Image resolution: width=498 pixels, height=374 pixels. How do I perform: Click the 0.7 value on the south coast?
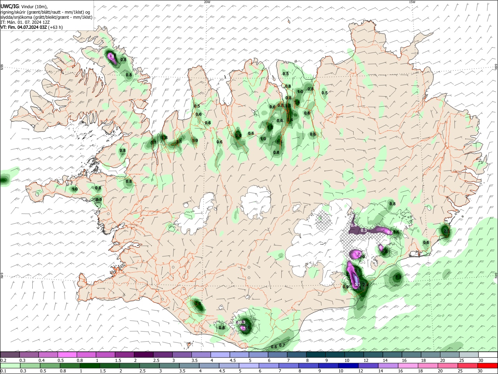[282, 345]
